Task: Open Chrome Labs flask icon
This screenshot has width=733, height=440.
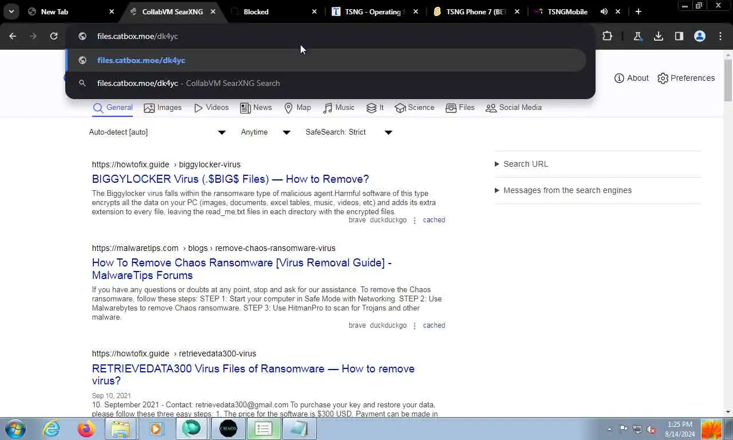Action: [637, 36]
